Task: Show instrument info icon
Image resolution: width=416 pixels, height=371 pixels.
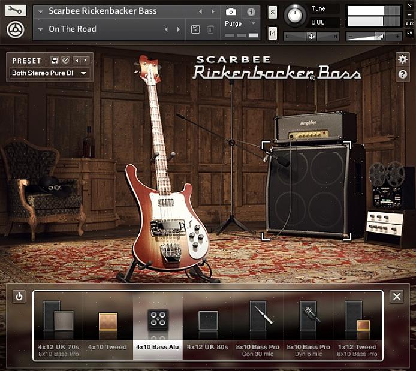Action: click(x=251, y=11)
